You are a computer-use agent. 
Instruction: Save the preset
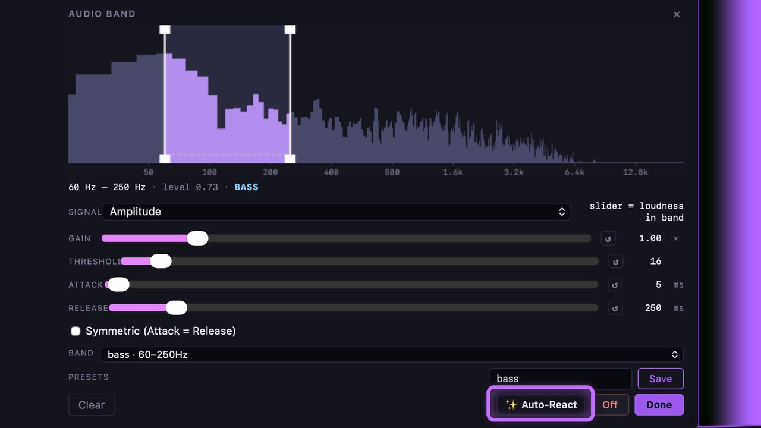coord(661,379)
